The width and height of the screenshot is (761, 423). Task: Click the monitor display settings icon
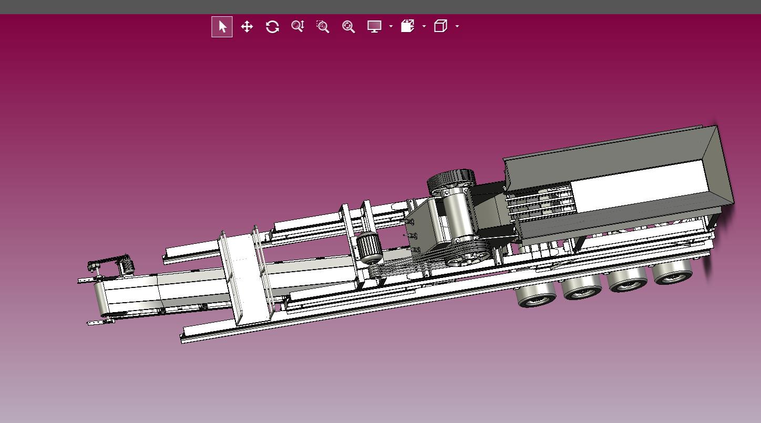374,27
